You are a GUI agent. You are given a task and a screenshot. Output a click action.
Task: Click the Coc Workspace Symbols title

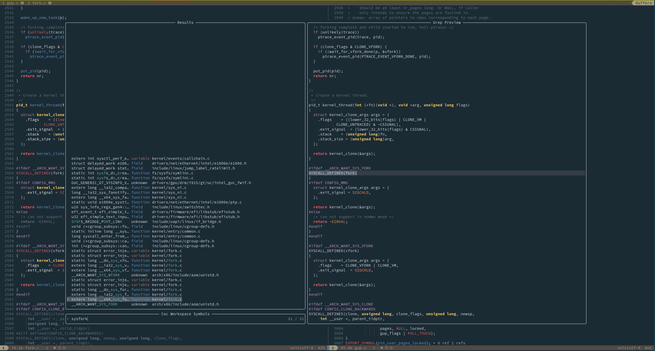(x=185, y=314)
